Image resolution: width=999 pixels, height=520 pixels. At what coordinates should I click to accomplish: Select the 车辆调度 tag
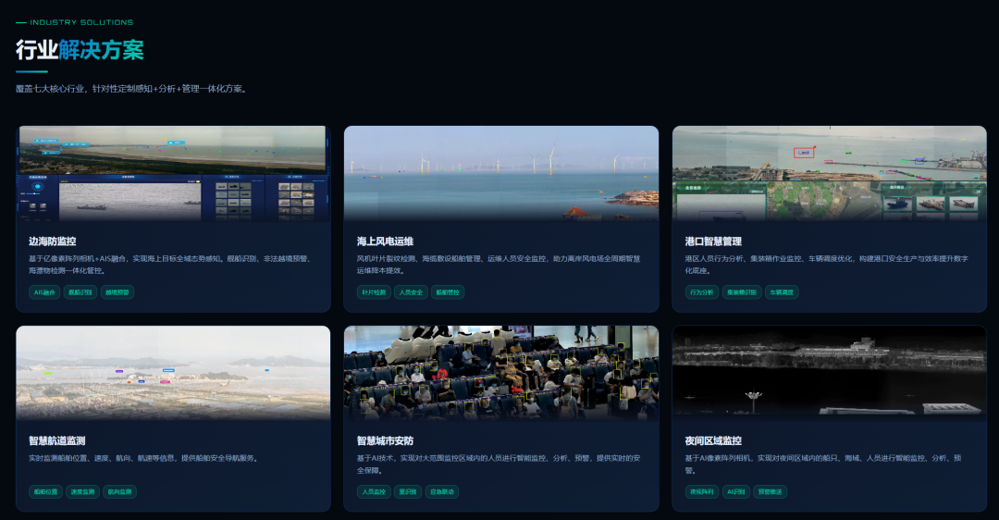tap(782, 292)
